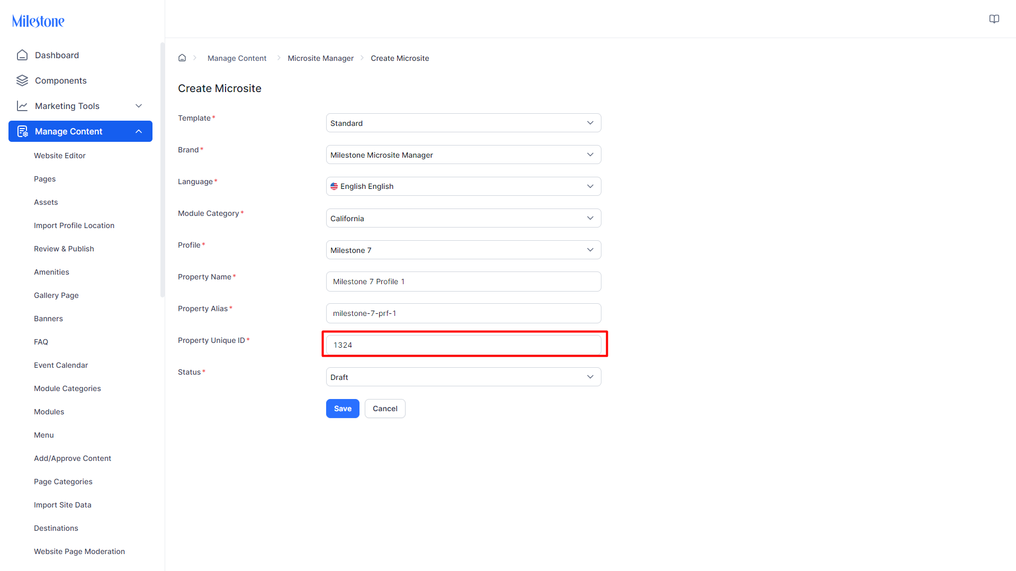Open the Template dropdown
Viewport: 1016px width, 571px height.
464,123
